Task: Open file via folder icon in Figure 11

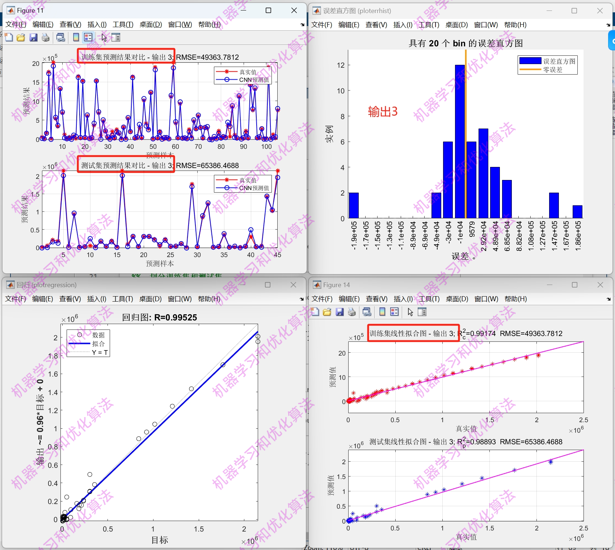Action: [21, 37]
